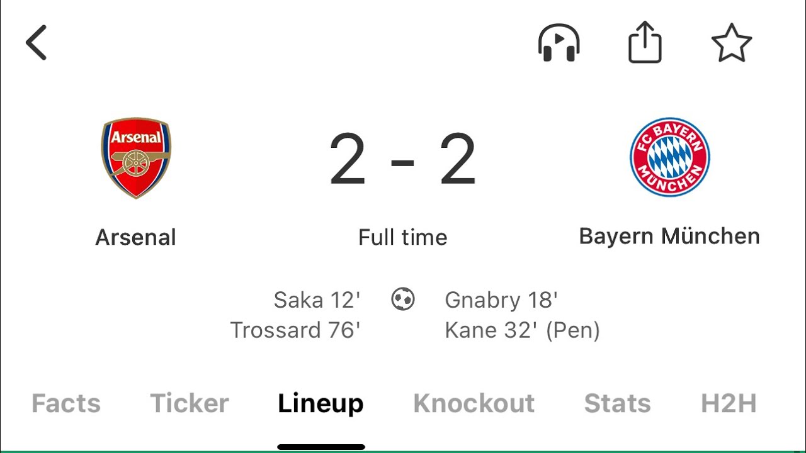Toggle the favorite star icon
This screenshot has width=806, height=453.
pos(731,43)
